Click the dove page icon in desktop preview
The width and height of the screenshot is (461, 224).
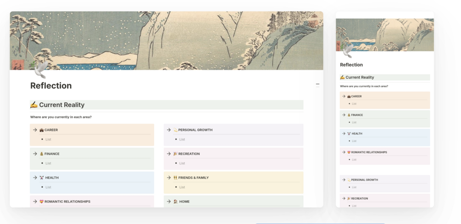pos(40,70)
